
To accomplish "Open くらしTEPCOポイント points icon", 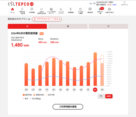I will coord(51,9).
